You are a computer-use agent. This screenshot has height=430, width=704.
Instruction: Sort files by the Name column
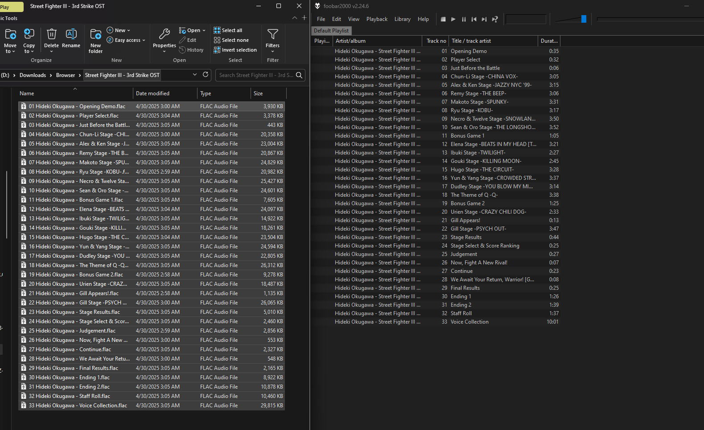[x=75, y=93]
